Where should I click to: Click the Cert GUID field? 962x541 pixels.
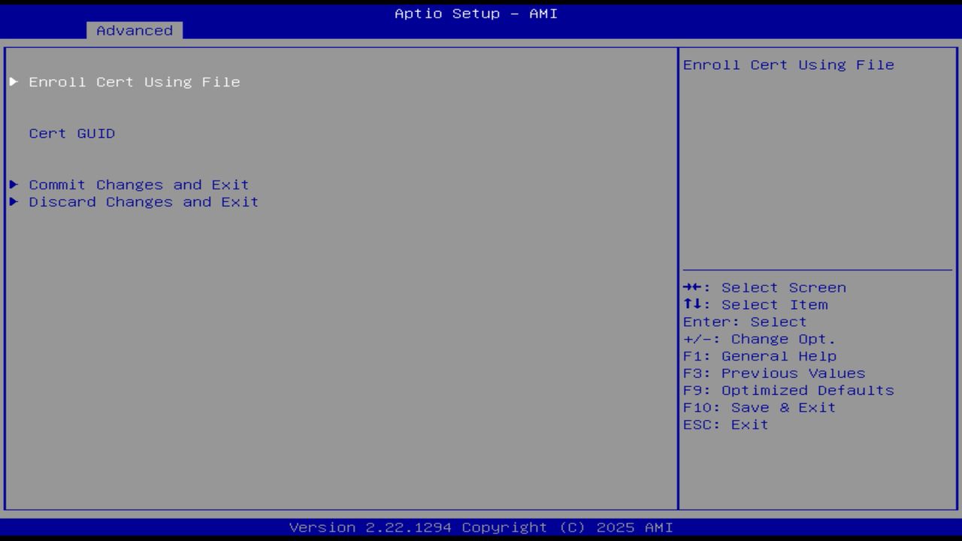[x=72, y=133]
